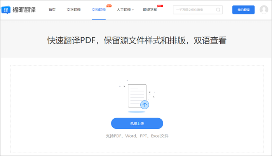
Task: Click the blue 译 logo icon
Action: coord(6,10)
